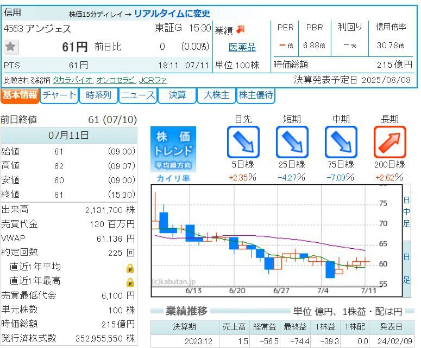
Task: Click the 信用倍率 value 30.78倍
Action: click(x=390, y=46)
